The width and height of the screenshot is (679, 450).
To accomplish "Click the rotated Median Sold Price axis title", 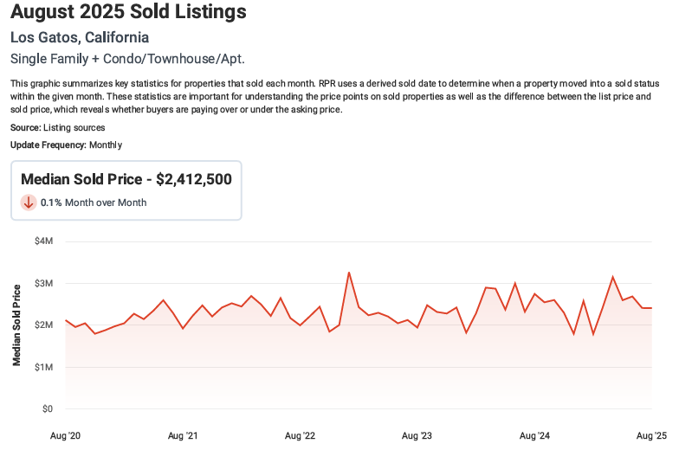I will (16, 323).
